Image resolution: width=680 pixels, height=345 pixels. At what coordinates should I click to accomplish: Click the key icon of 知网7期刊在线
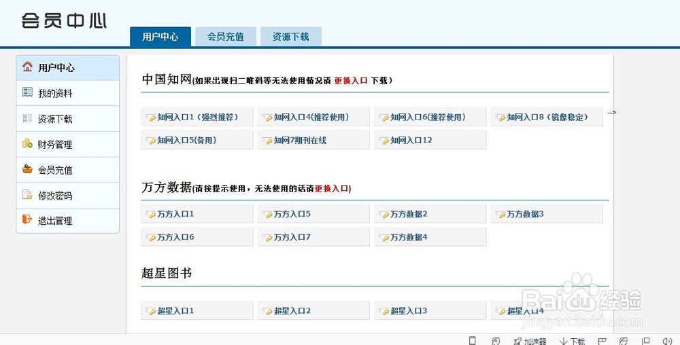(267, 141)
